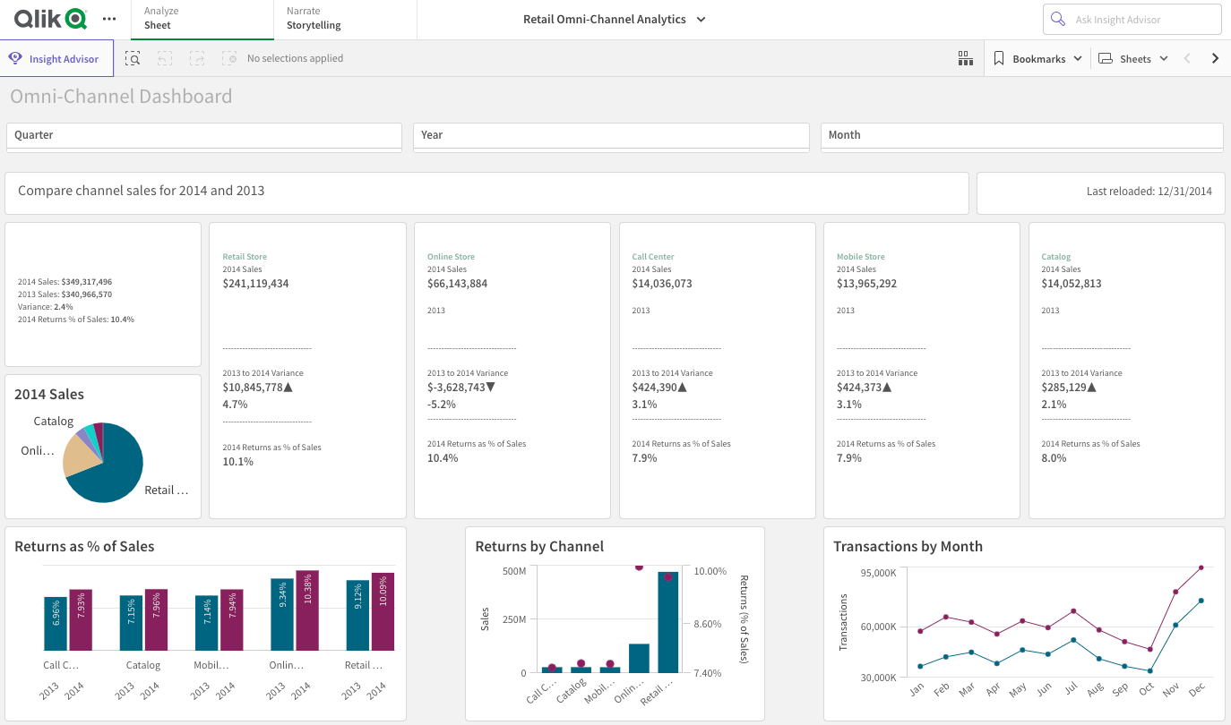
Task: Select the smart search magnifier icon
Action: (x=133, y=58)
